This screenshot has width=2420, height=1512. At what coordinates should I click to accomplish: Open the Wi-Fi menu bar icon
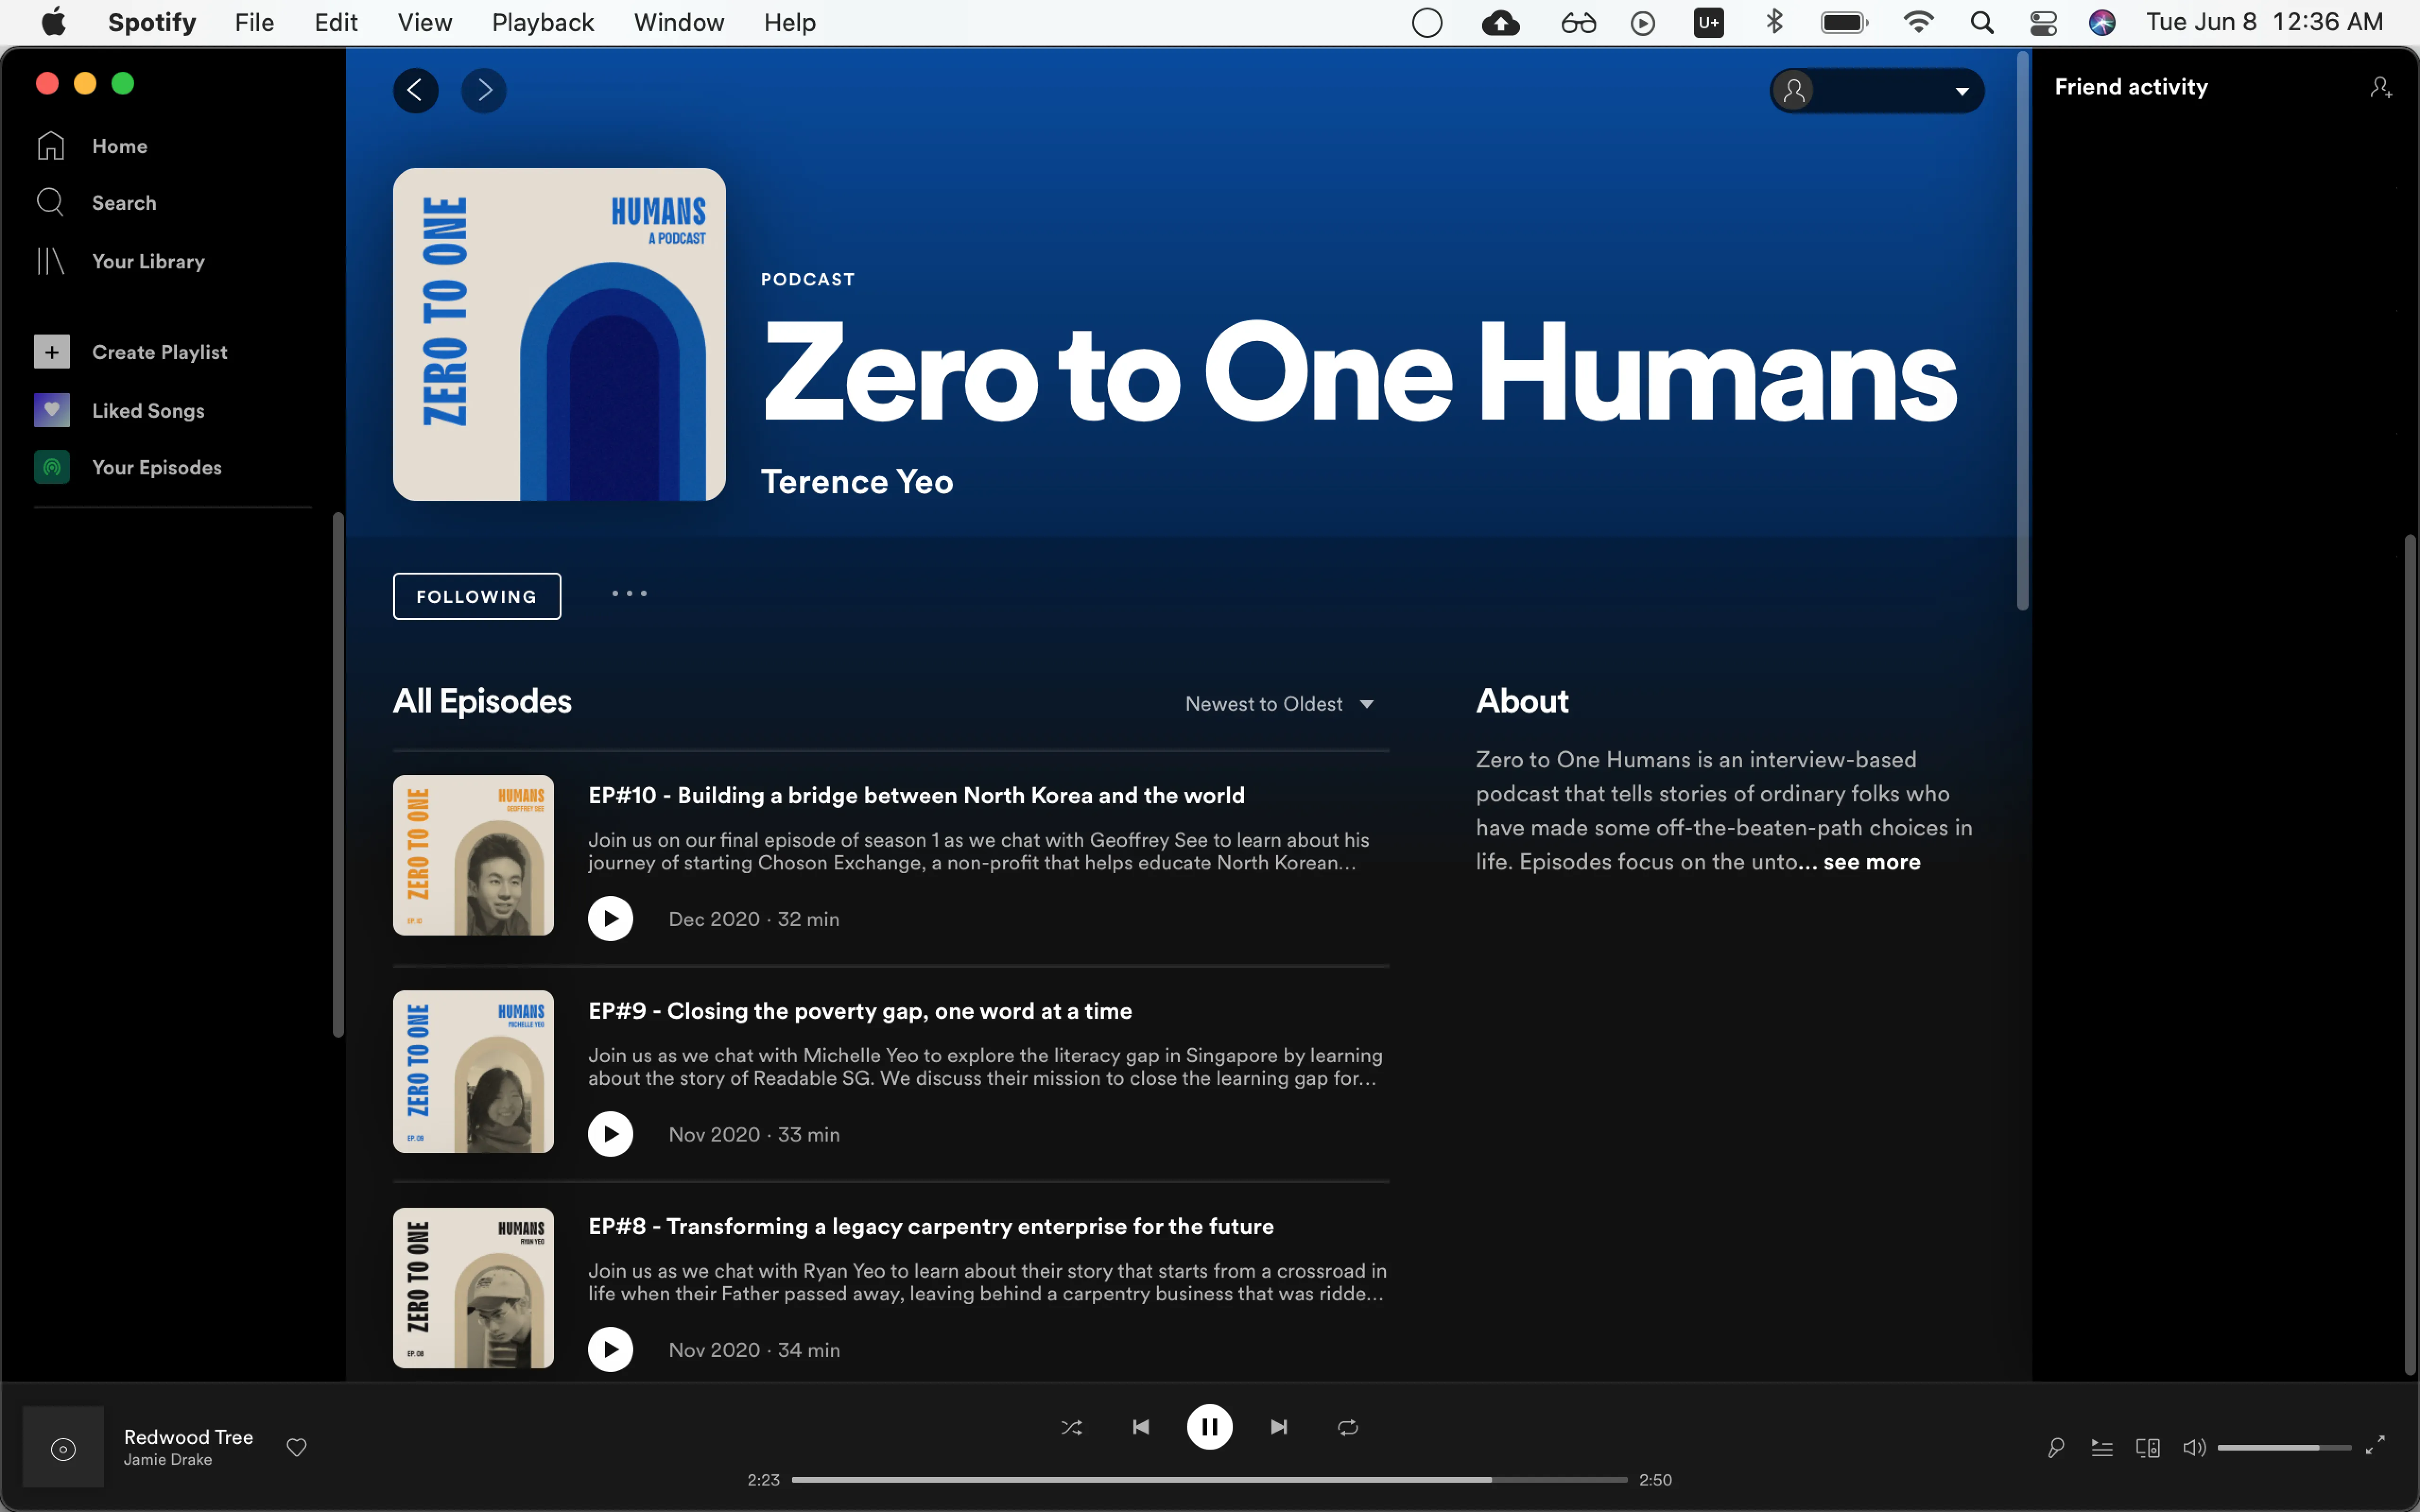(1918, 22)
